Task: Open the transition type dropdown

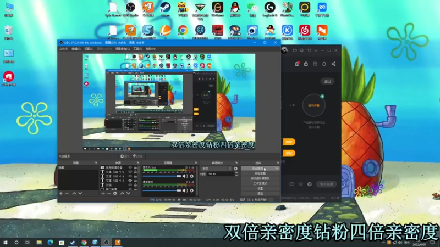Action: click(x=216, y=169)
